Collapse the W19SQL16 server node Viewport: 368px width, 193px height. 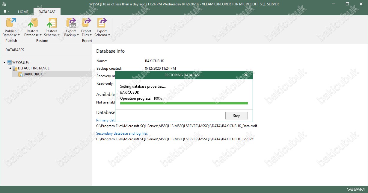(x=4, y=62)
